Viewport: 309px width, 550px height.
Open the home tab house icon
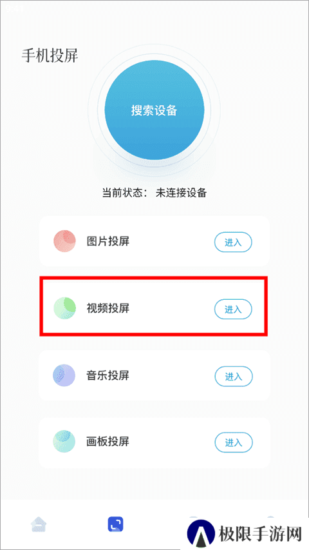39,525
